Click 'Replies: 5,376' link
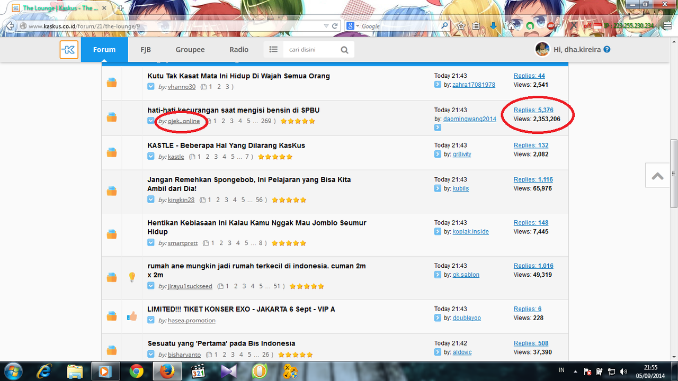The image size is (678, 381). pos(533,110)
